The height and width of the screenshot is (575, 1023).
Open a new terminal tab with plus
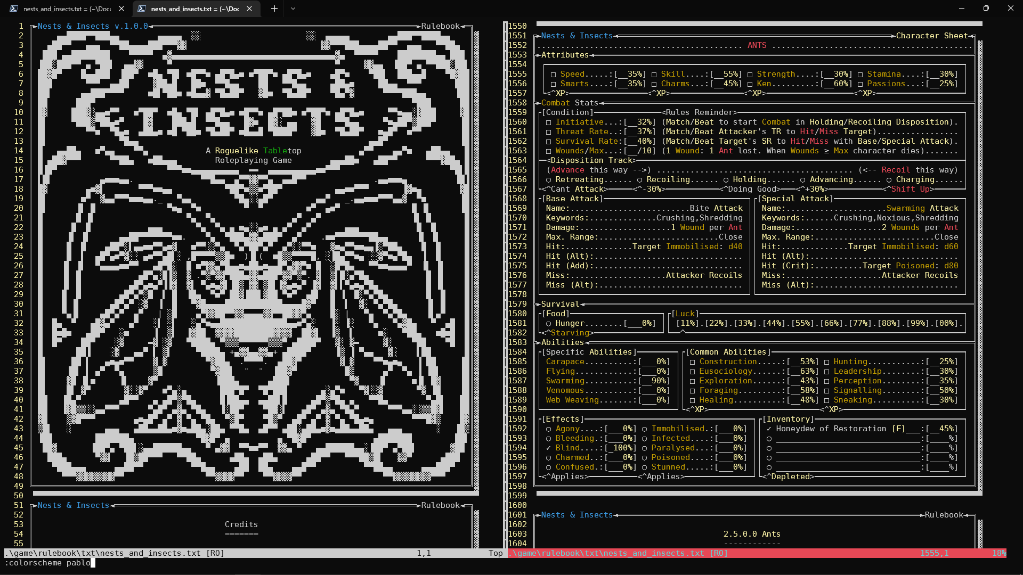pyautogui.click(x=274, y=9)
